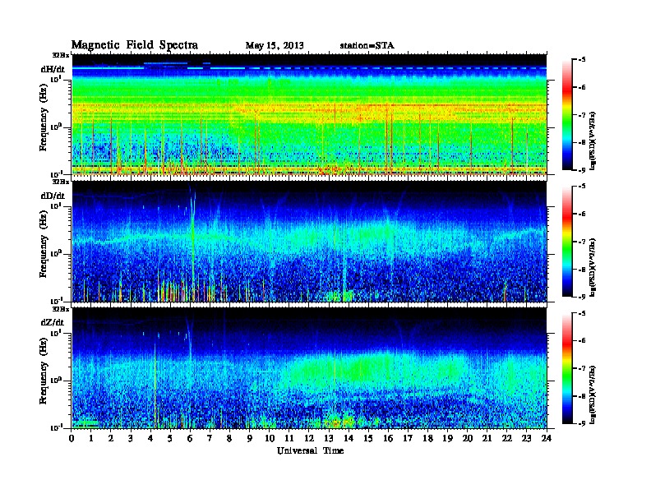651x503 pixels.
Task: Click hour tick label '10' on the time axis
Action: pyautogui.click(x=270, y=439)
